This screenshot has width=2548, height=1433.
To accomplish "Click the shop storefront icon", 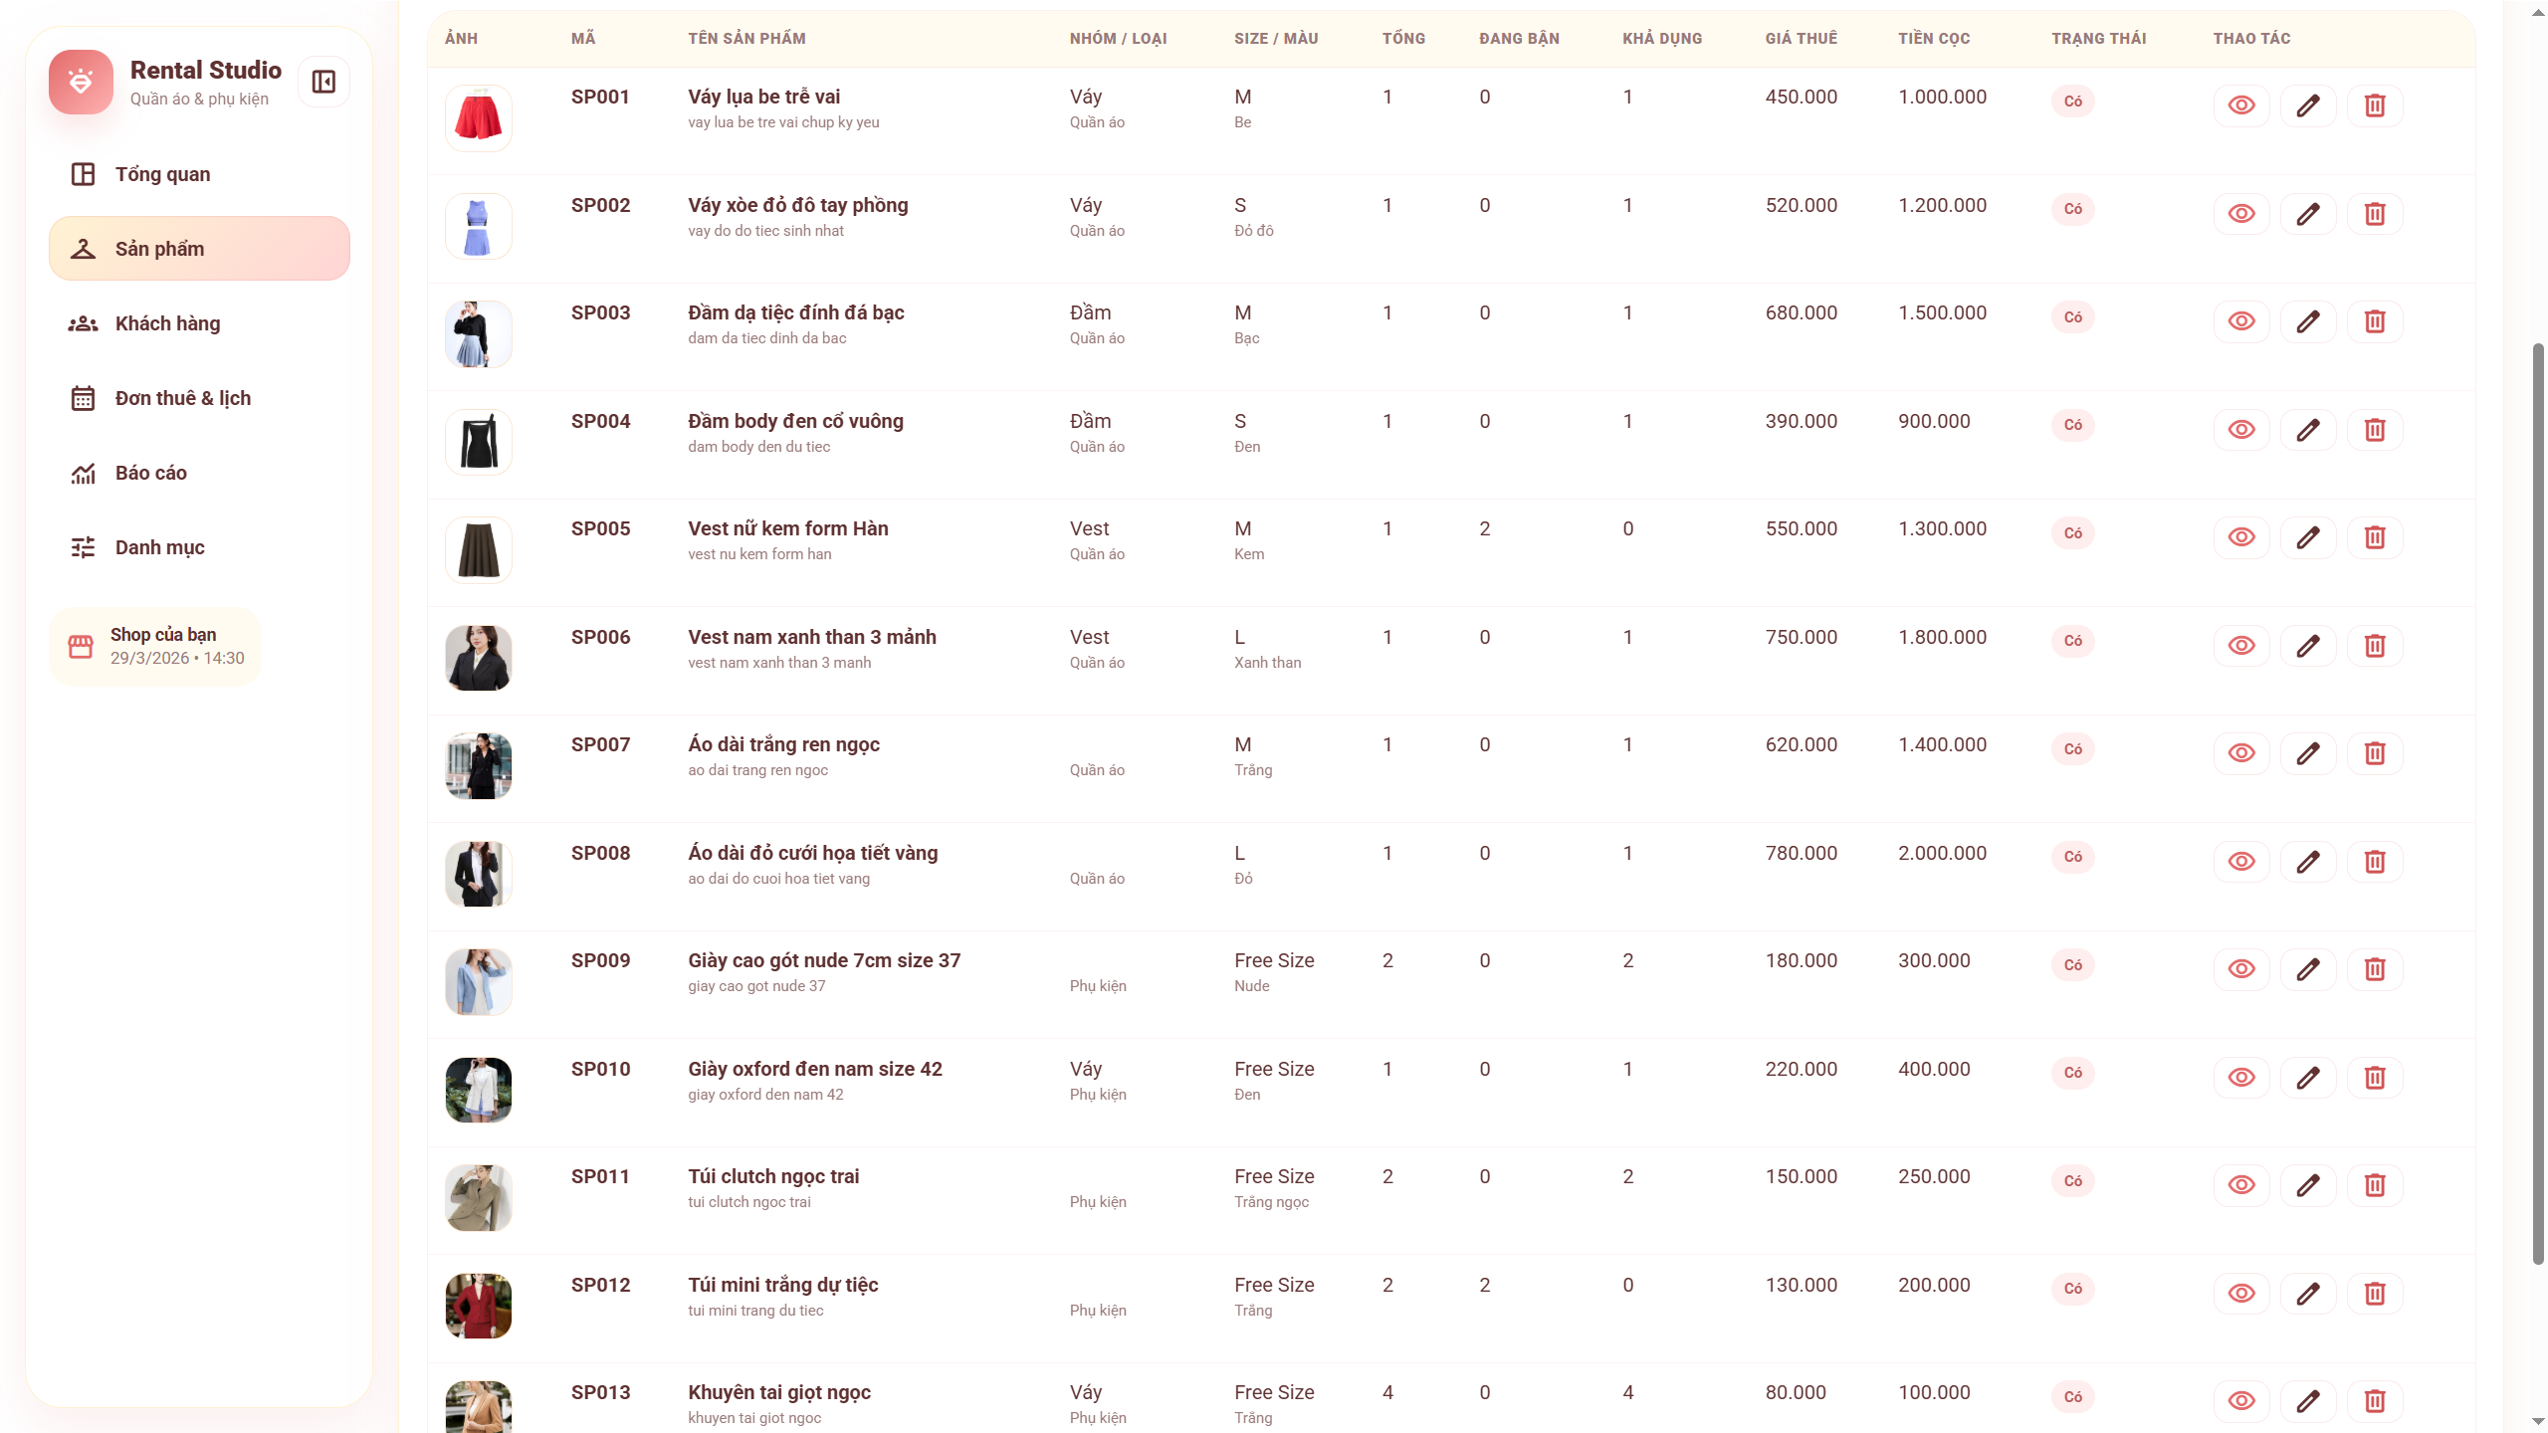I will 81,647.
